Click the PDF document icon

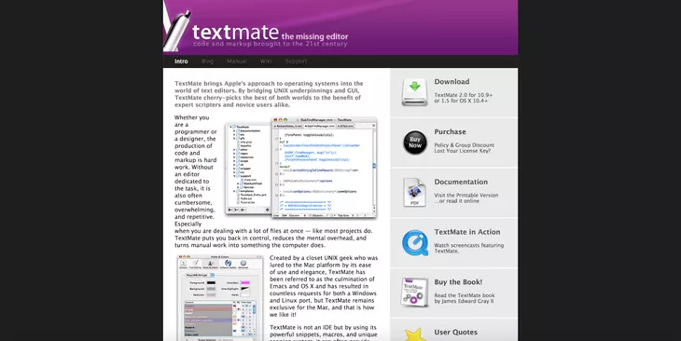coord(414,192)
